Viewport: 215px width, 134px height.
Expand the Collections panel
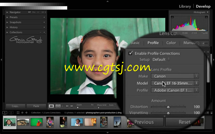[7, 32]
